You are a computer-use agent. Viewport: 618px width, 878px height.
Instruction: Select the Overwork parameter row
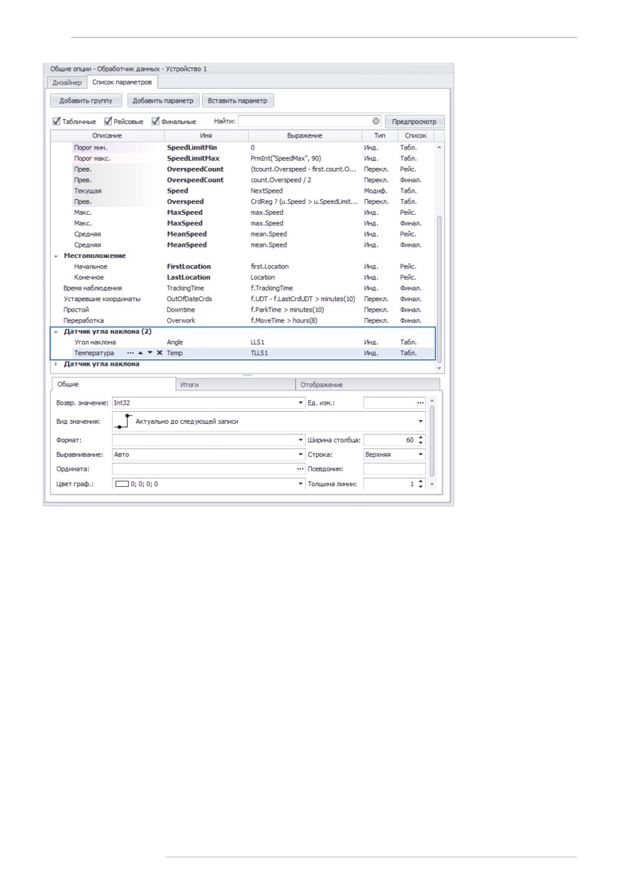(x=243, y=320)
